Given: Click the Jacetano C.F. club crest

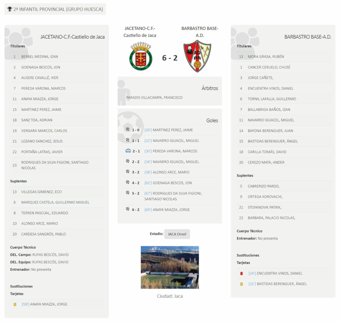Looking at the screenshot, I should coord(141,56).
